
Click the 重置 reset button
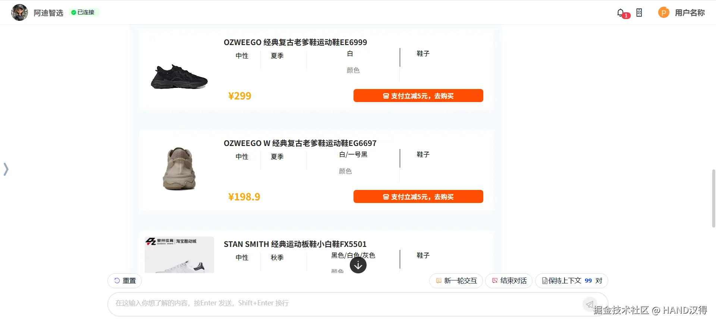(x=125, y=281)
